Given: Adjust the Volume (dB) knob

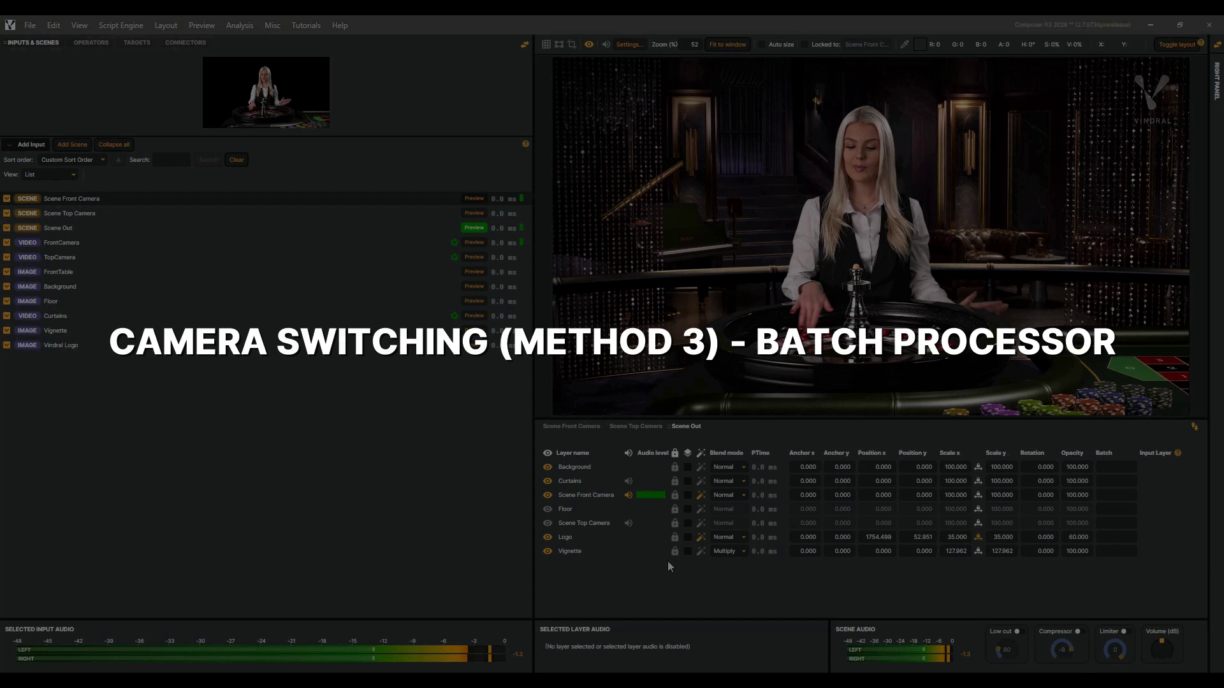Looking at the screenshot, I should click(1162, 649).
